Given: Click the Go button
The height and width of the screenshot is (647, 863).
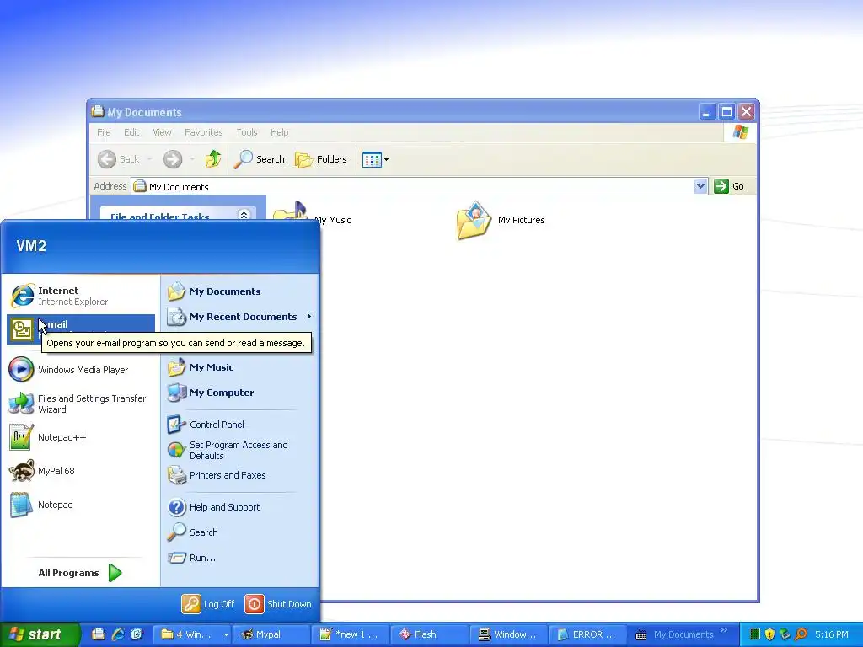Looking at the screenshot, I should (x=729, y=186).
